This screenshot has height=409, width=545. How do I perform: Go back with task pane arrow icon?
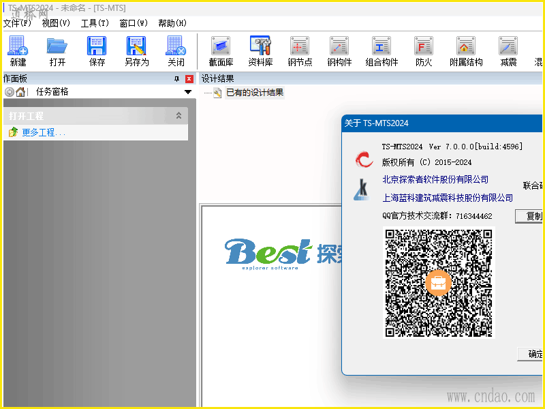click(10, 92)
